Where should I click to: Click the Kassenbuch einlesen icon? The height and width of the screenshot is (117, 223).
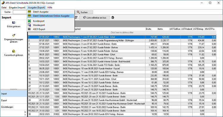(x=13, y=51)
